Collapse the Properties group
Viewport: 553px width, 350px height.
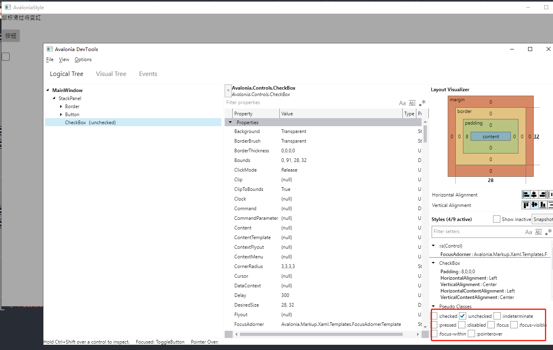click(230, 122)
